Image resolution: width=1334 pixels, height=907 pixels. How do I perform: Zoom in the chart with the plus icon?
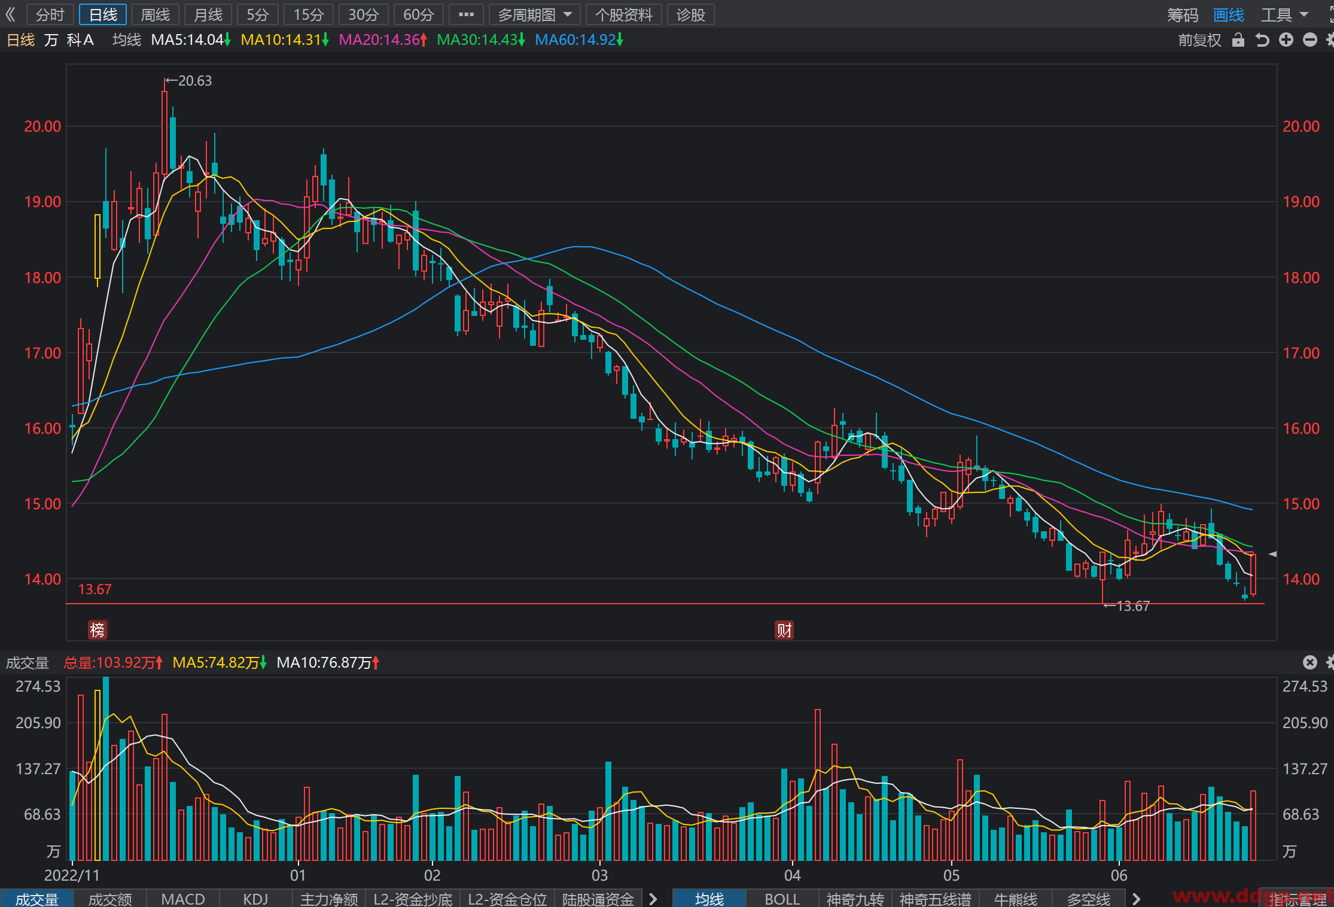coord(1286,40)
